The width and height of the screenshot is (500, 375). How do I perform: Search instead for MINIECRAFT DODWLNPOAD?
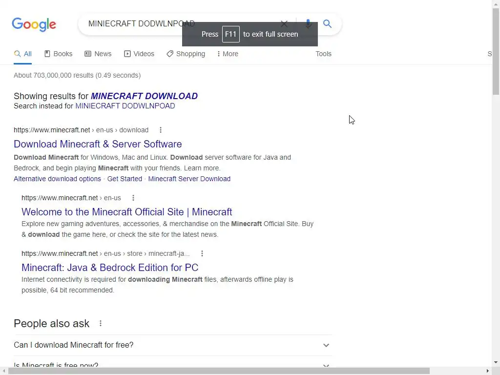click(125, 106)
